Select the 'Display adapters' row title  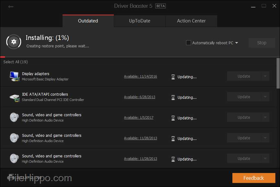36,74
